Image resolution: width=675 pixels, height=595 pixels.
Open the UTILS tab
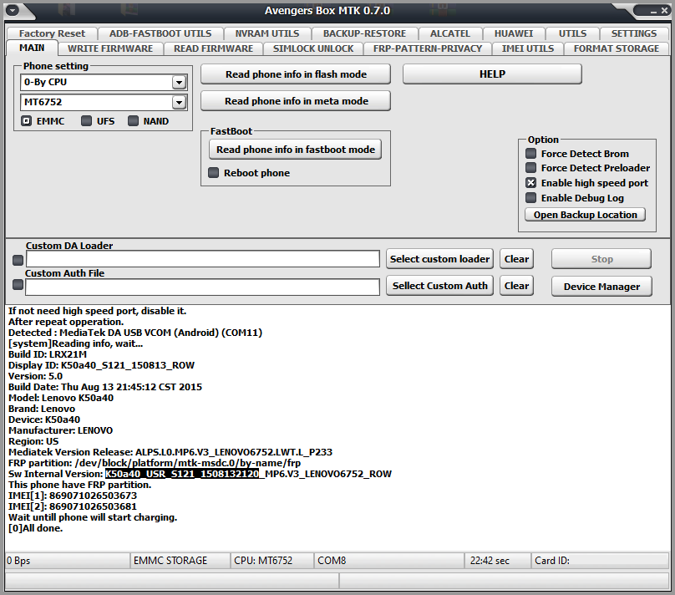pos(572,33)
